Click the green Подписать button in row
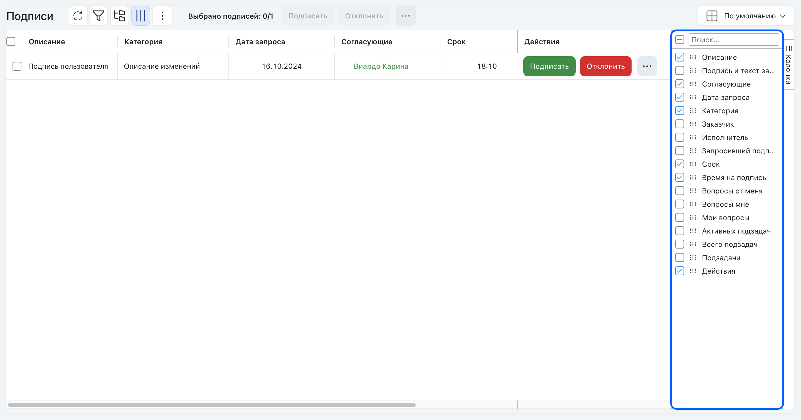Image resolution: width=801 pixels, height=420 pixels. 549,66
